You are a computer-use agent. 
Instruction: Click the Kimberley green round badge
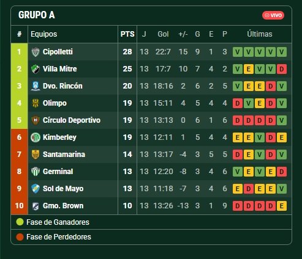(36, 137)
